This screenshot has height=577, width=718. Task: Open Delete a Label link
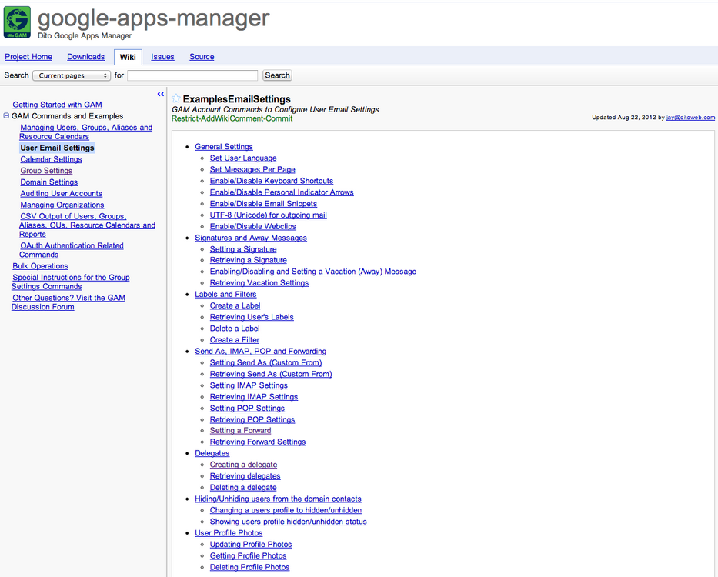click(x=235, y=329)
